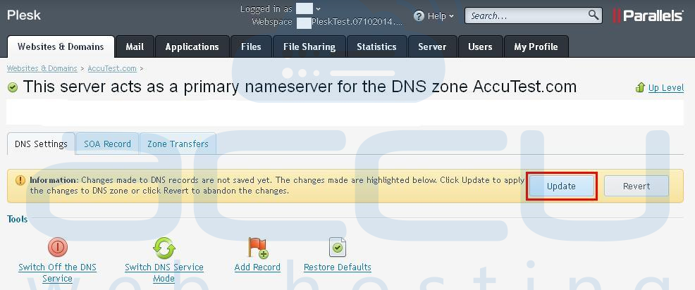Click Revert to abandon DNS changes

(x=636, y=186)
